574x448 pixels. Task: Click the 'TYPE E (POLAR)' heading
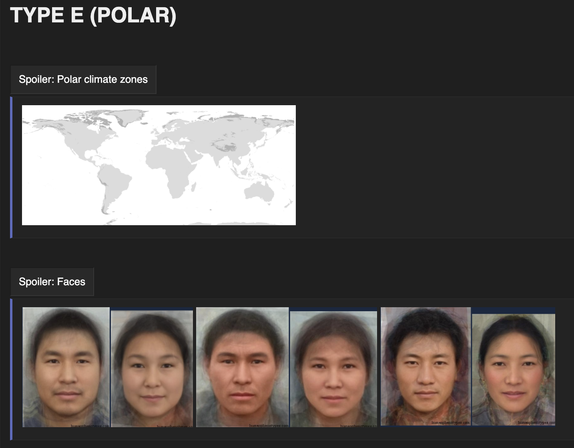pos(93,15)
